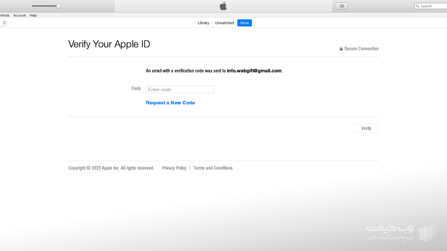Click the Copyright 2023 Apple Inc. text
The image size is (447, 251).
[x=111, y=168]
